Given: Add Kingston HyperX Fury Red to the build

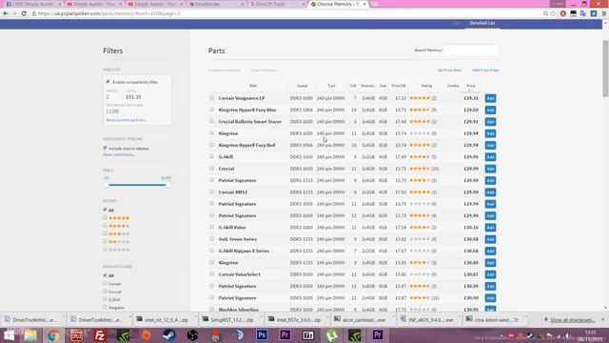Looking at the screenshot, I should [490, 145].
